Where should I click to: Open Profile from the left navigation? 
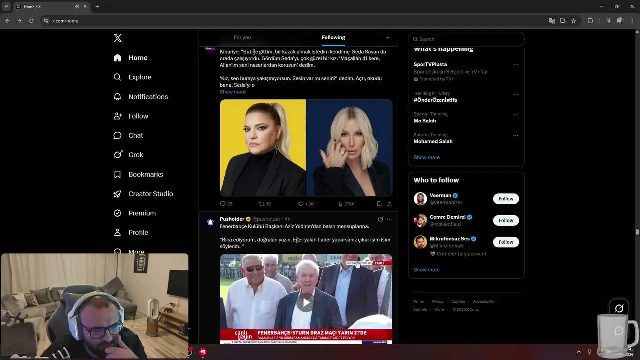point(131,232)
